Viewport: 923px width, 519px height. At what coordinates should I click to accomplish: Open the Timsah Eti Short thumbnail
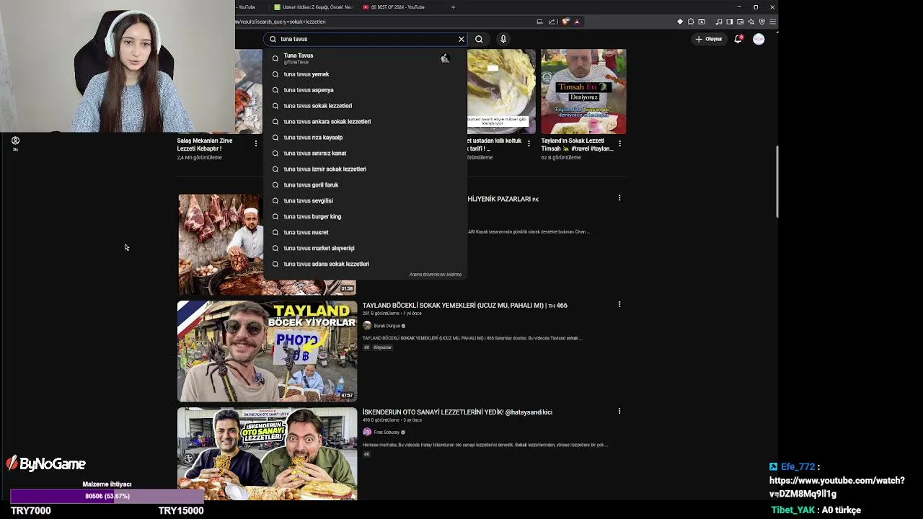pos(583,92)
